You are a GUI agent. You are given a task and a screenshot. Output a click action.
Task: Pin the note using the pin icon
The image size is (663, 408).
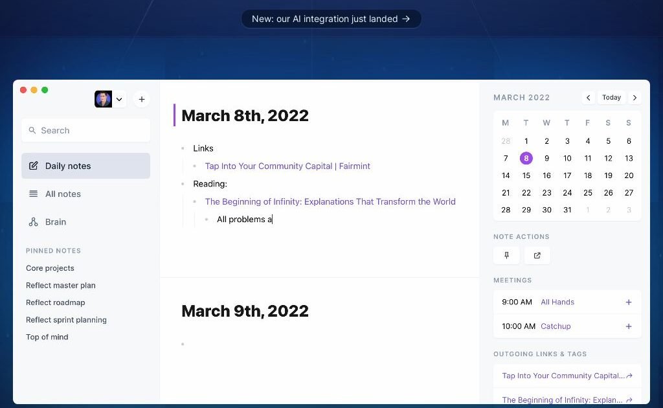tap(506, 255)
